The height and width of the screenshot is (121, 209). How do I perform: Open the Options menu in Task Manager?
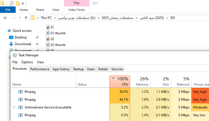(27, 62)
